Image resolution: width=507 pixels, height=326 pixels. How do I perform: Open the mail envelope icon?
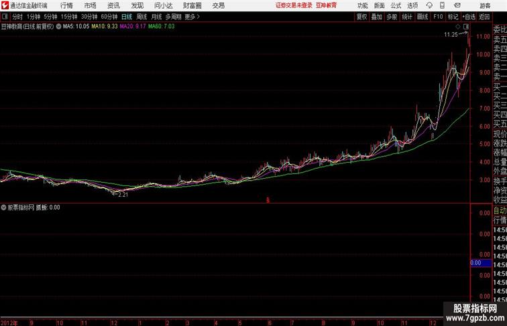coord(457,5)
